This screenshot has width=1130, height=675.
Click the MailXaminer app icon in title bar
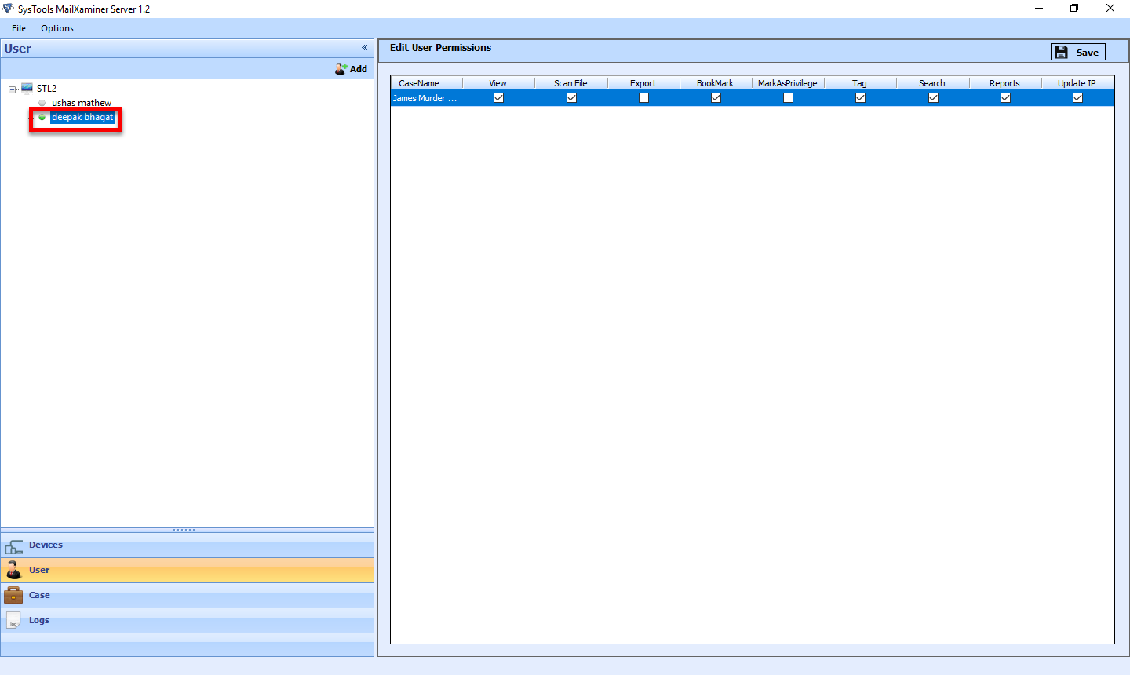click(8, 9)
